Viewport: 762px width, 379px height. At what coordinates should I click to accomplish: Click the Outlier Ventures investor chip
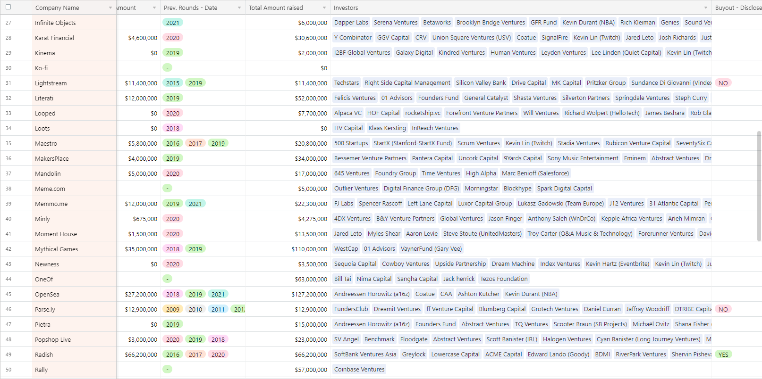tap(356, 188)
